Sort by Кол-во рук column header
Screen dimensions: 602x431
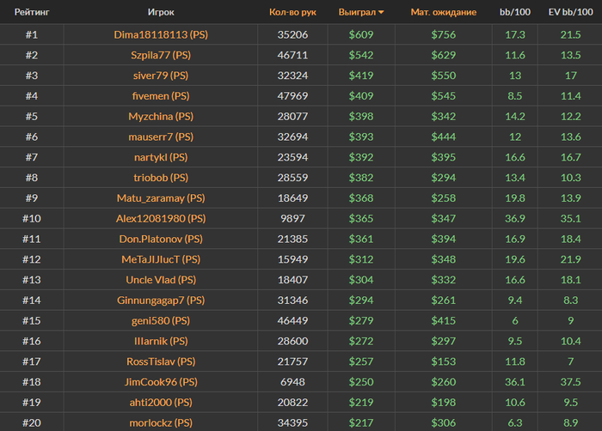tap(292, 12)
